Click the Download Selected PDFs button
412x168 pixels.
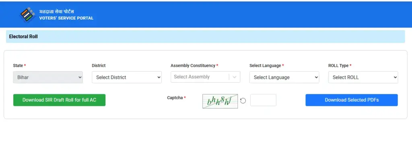[352, 100]
